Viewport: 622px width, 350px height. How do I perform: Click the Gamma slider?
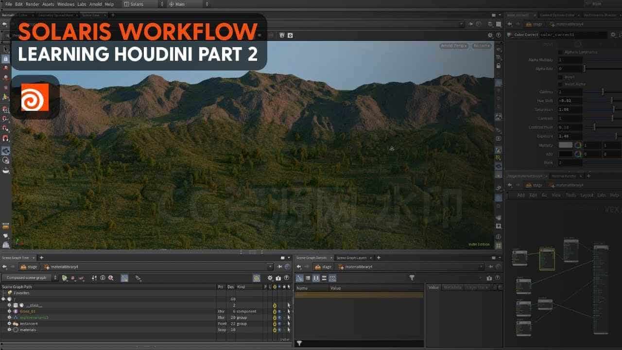click(603, 92)
